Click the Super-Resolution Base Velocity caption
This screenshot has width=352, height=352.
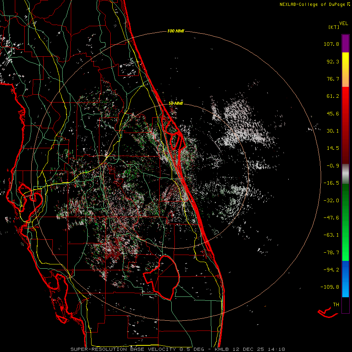(178, 349)
